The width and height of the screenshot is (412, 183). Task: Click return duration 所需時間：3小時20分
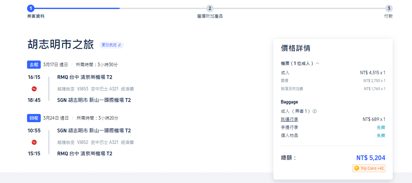point(97,118)
